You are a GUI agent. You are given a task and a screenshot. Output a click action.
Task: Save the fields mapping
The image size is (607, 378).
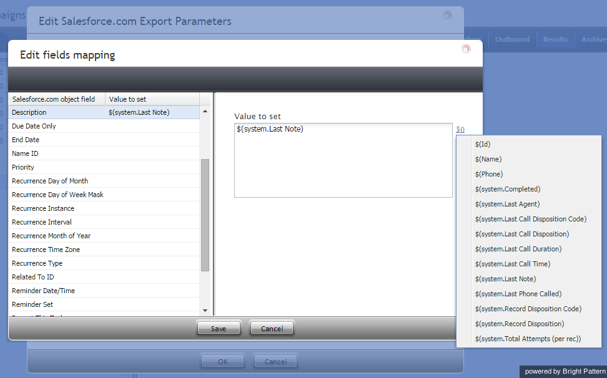click(219, 329)
